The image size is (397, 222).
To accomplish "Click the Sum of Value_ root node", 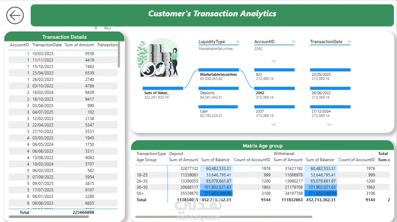I will [x=163, y=93].
